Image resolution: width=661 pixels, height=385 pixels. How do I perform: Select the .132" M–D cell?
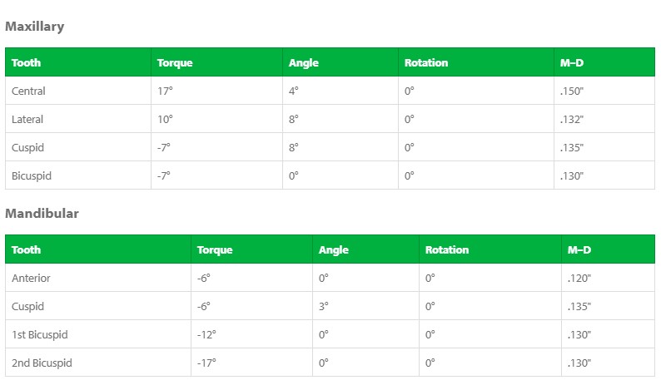(572, 120)
